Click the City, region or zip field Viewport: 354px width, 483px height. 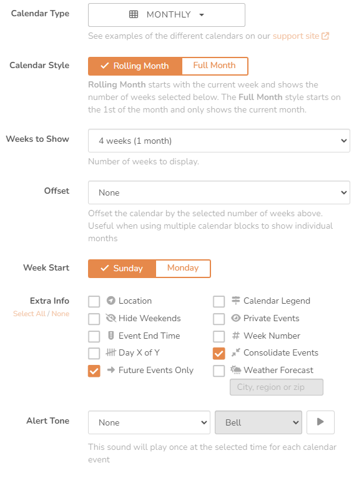point(277,387)
